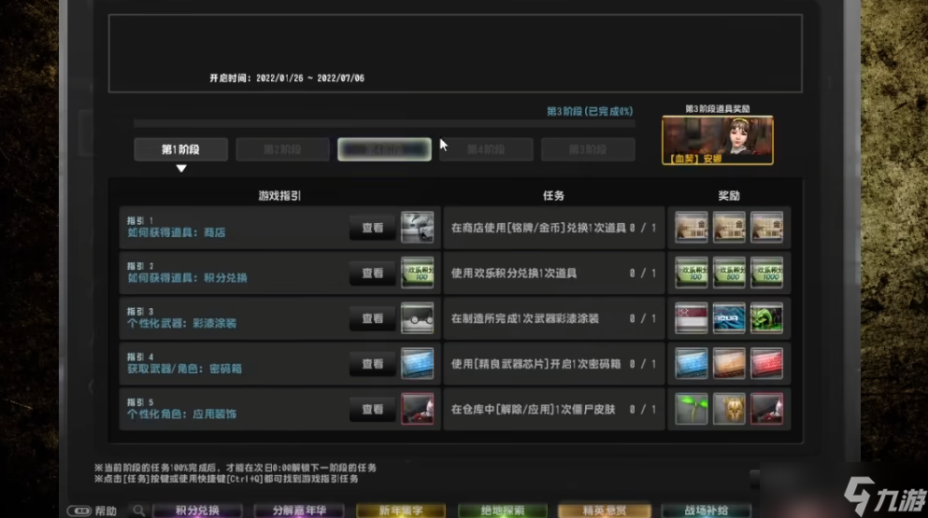Open the 绝地探索 event button
The image size is (928, 518).
click(x=503, y=511)
